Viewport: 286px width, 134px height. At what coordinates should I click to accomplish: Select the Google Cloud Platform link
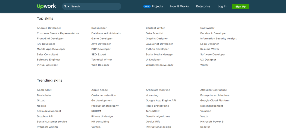point(215,101)
